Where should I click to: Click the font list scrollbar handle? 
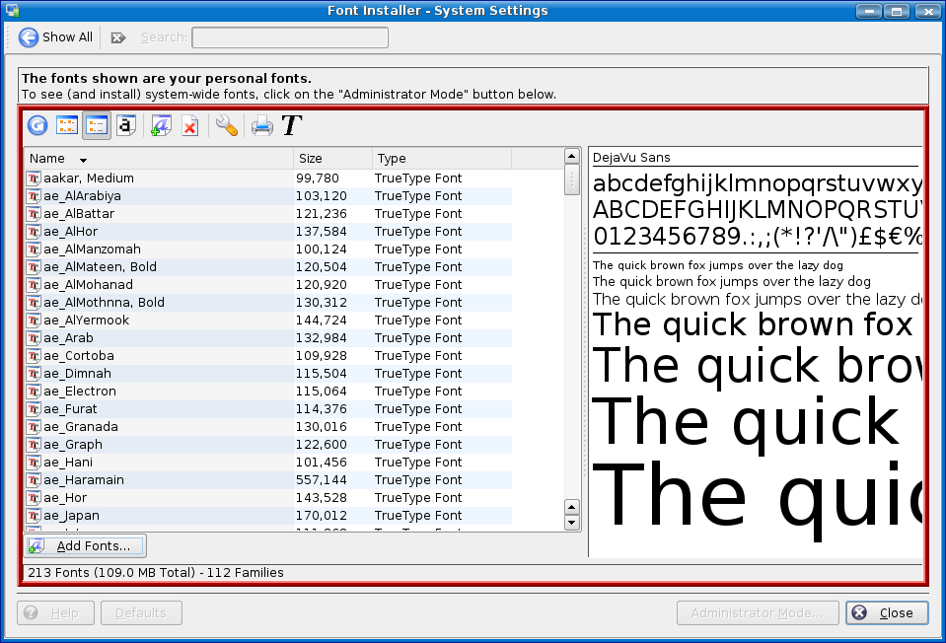click(571, 180)
